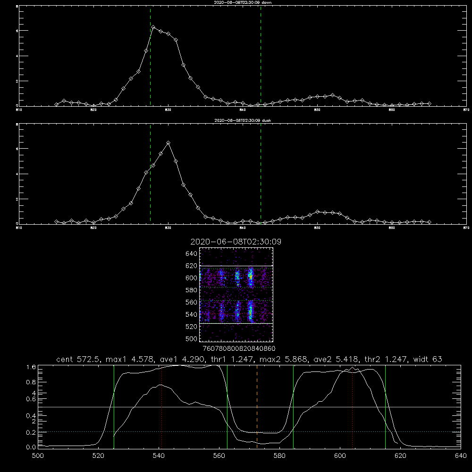Click the dawn plot title text
This screenshot has height=472, width=472.
tap(243, 2)
